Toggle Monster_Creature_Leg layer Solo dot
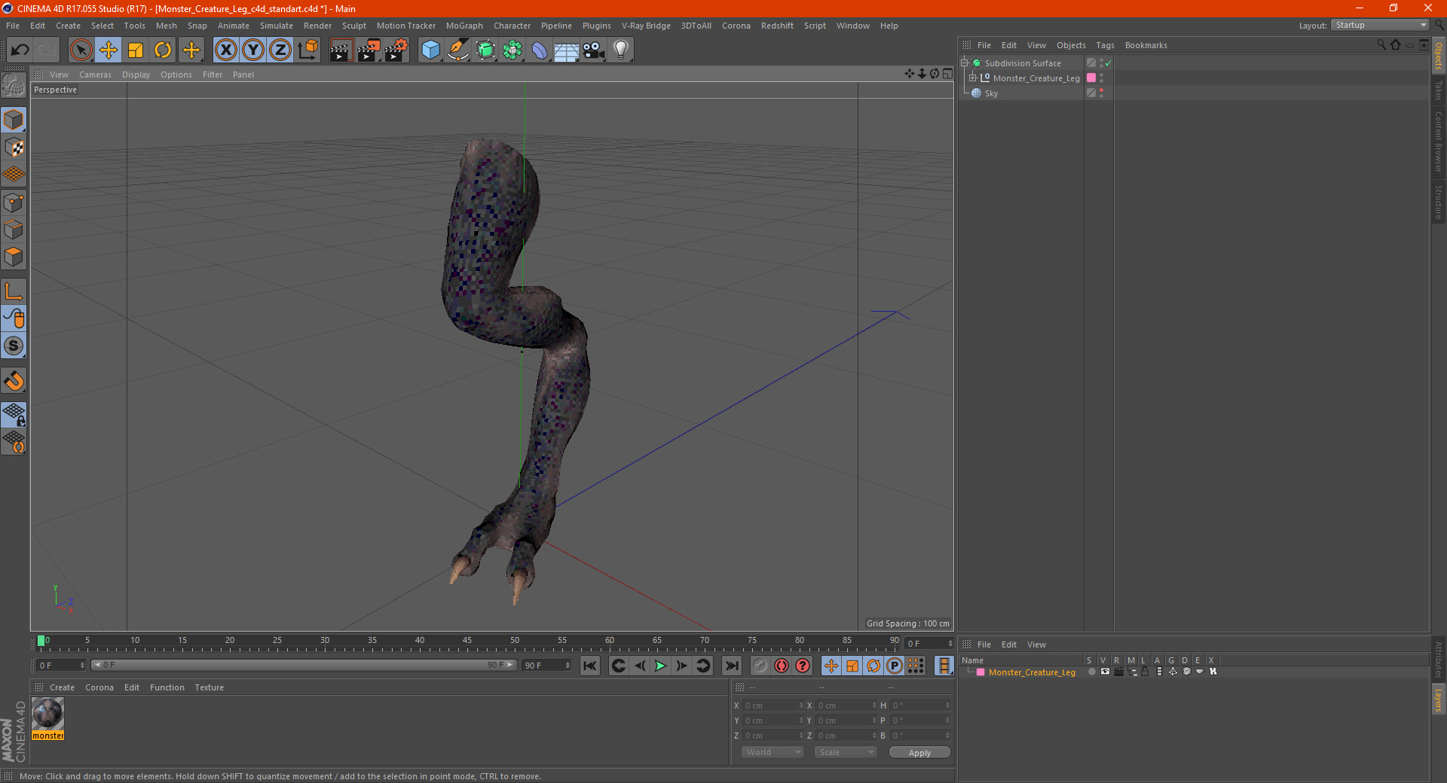Viewport: 1447px width, 783px height. tap(1091, 672)
